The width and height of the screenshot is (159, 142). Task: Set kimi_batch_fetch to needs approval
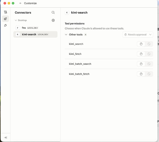(141, 74)
